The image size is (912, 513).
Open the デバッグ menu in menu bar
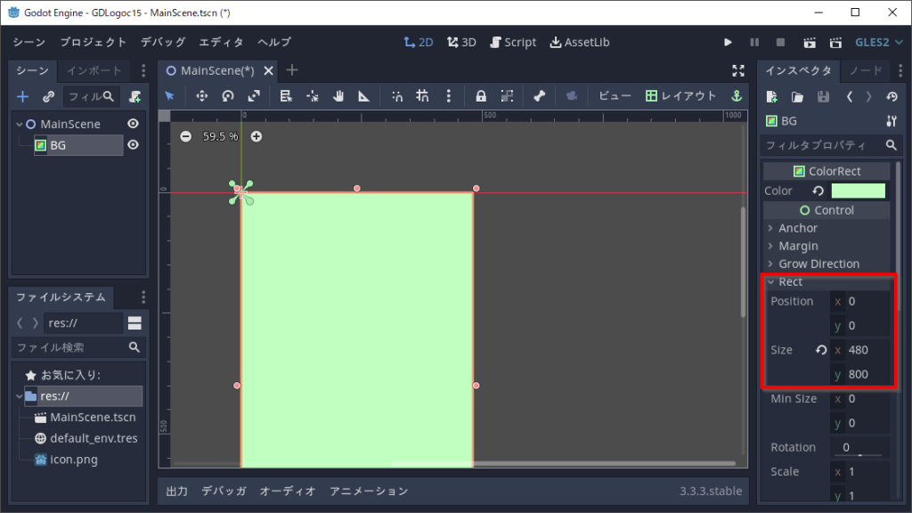click(x=163, y=42)
